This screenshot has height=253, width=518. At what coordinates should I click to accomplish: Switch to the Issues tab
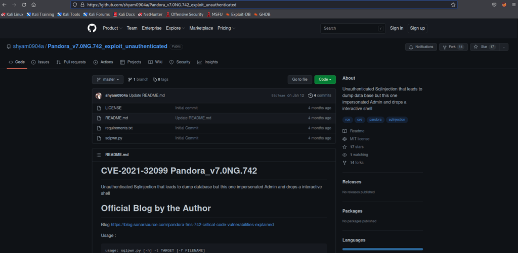(40, 62)
